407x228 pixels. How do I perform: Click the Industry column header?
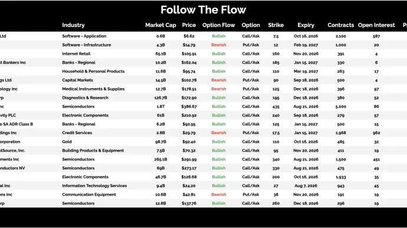click(x=73, y=25)
